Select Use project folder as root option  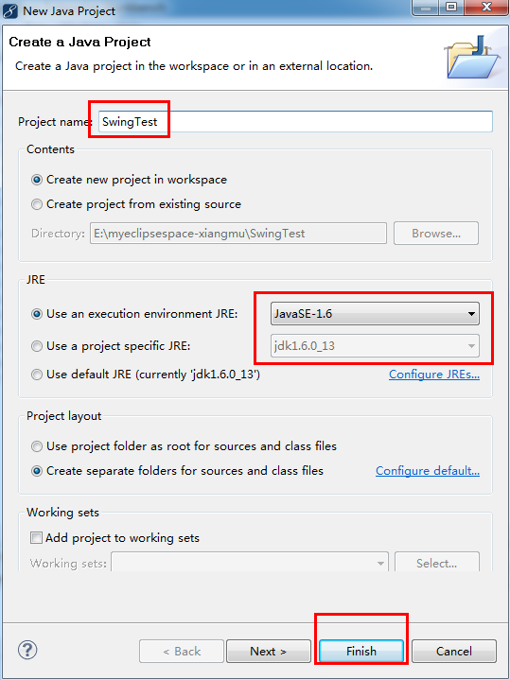[184, 446]
